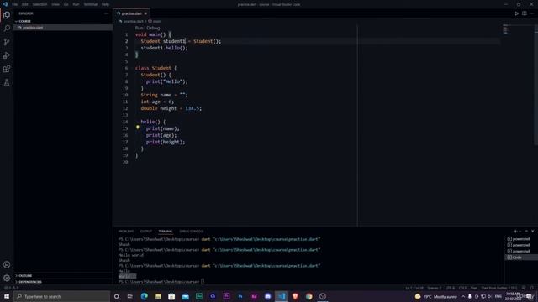This screenshot has width=538, height=302.
Task: Open File Explorer from taskbar
Action: [158, 296]
